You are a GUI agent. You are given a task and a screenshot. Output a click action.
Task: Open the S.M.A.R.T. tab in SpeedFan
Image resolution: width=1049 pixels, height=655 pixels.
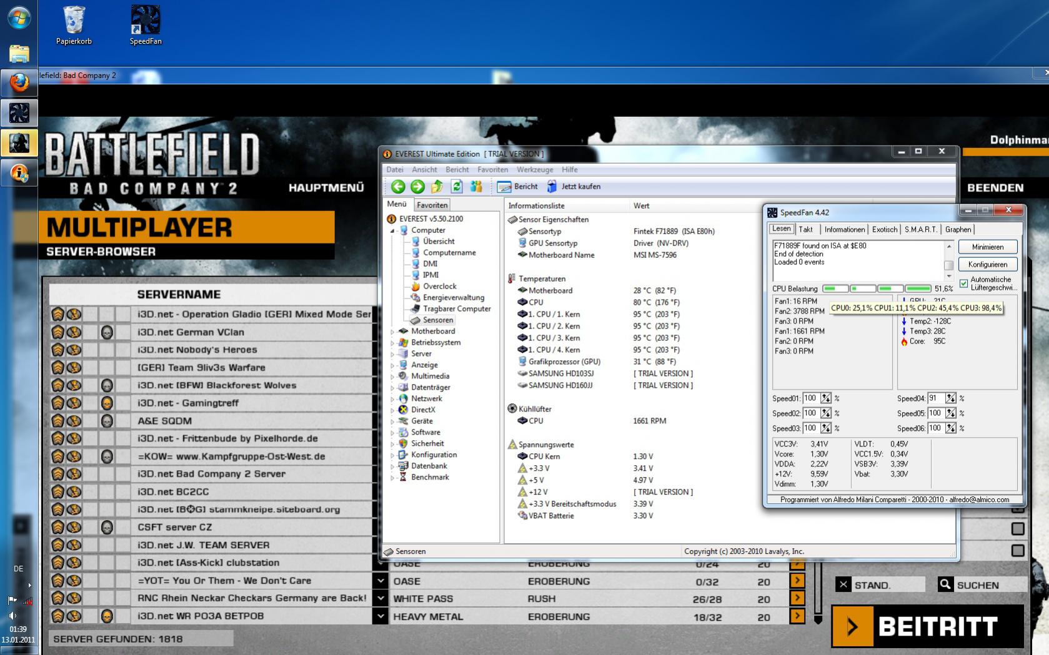[x=921, y=230]
